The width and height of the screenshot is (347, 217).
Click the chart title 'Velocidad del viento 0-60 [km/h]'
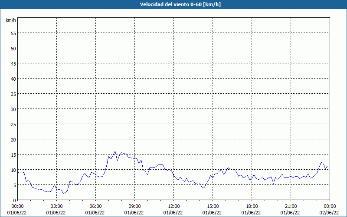click(x=180, y=4)
